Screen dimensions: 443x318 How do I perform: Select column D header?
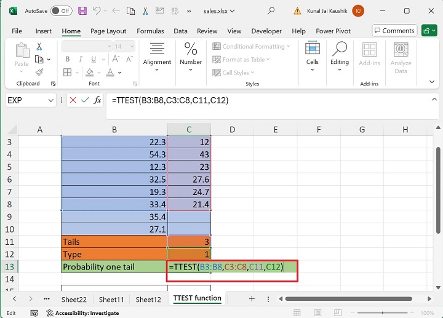(232, 129)
